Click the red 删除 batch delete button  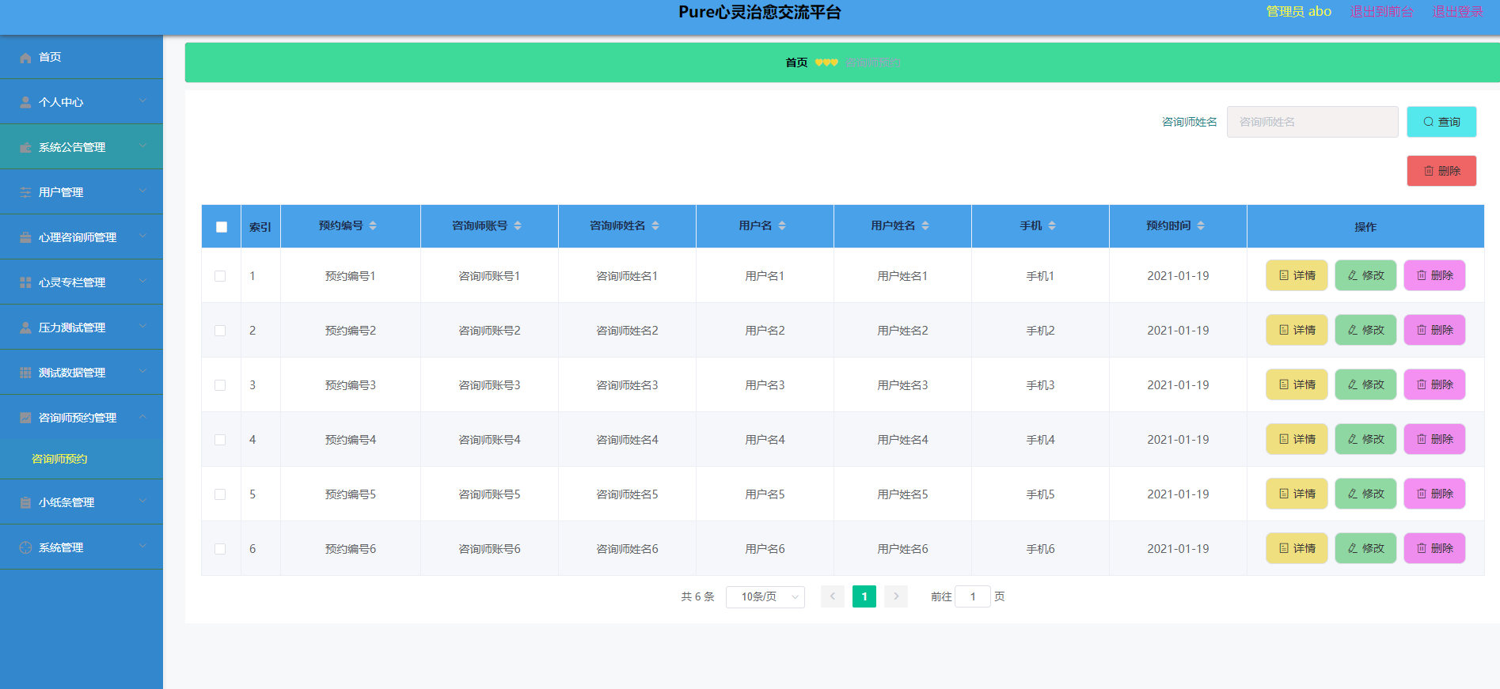[1441, 171]
